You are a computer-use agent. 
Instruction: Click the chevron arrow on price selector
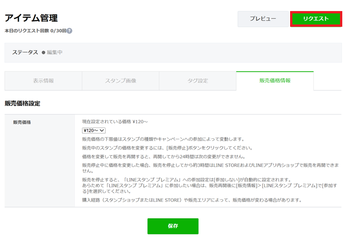(x=102, y=131)
